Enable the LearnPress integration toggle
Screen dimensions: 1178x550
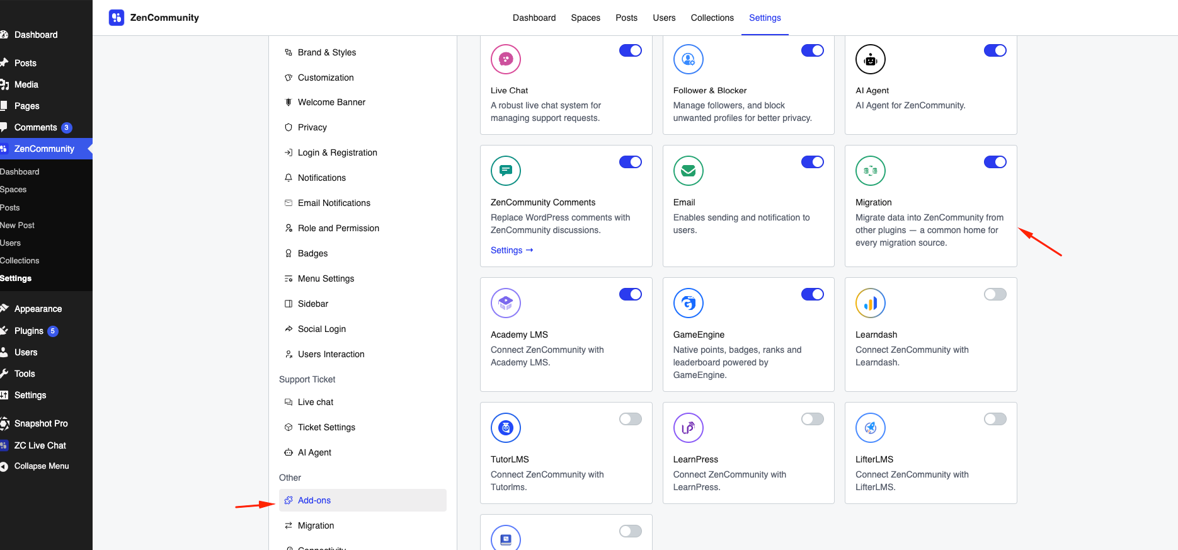[813, 419]
